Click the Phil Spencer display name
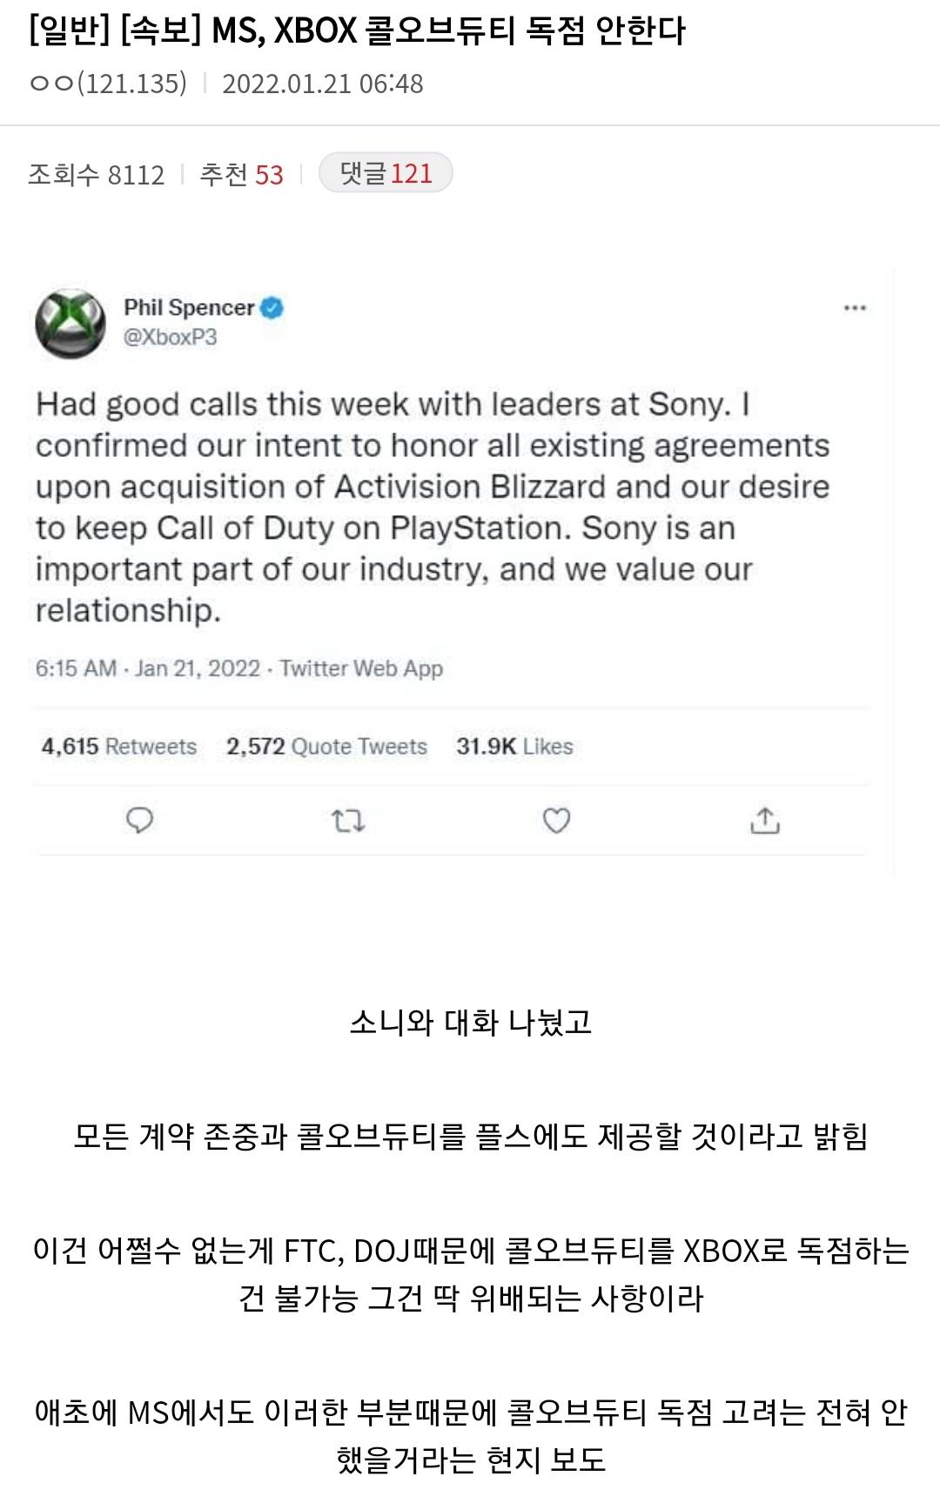Screen dimensions: 940x1490 (189, 308)
